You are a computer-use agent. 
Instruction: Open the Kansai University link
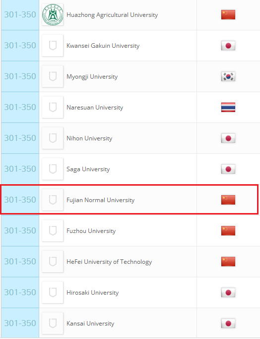click(x=90, y=324)
